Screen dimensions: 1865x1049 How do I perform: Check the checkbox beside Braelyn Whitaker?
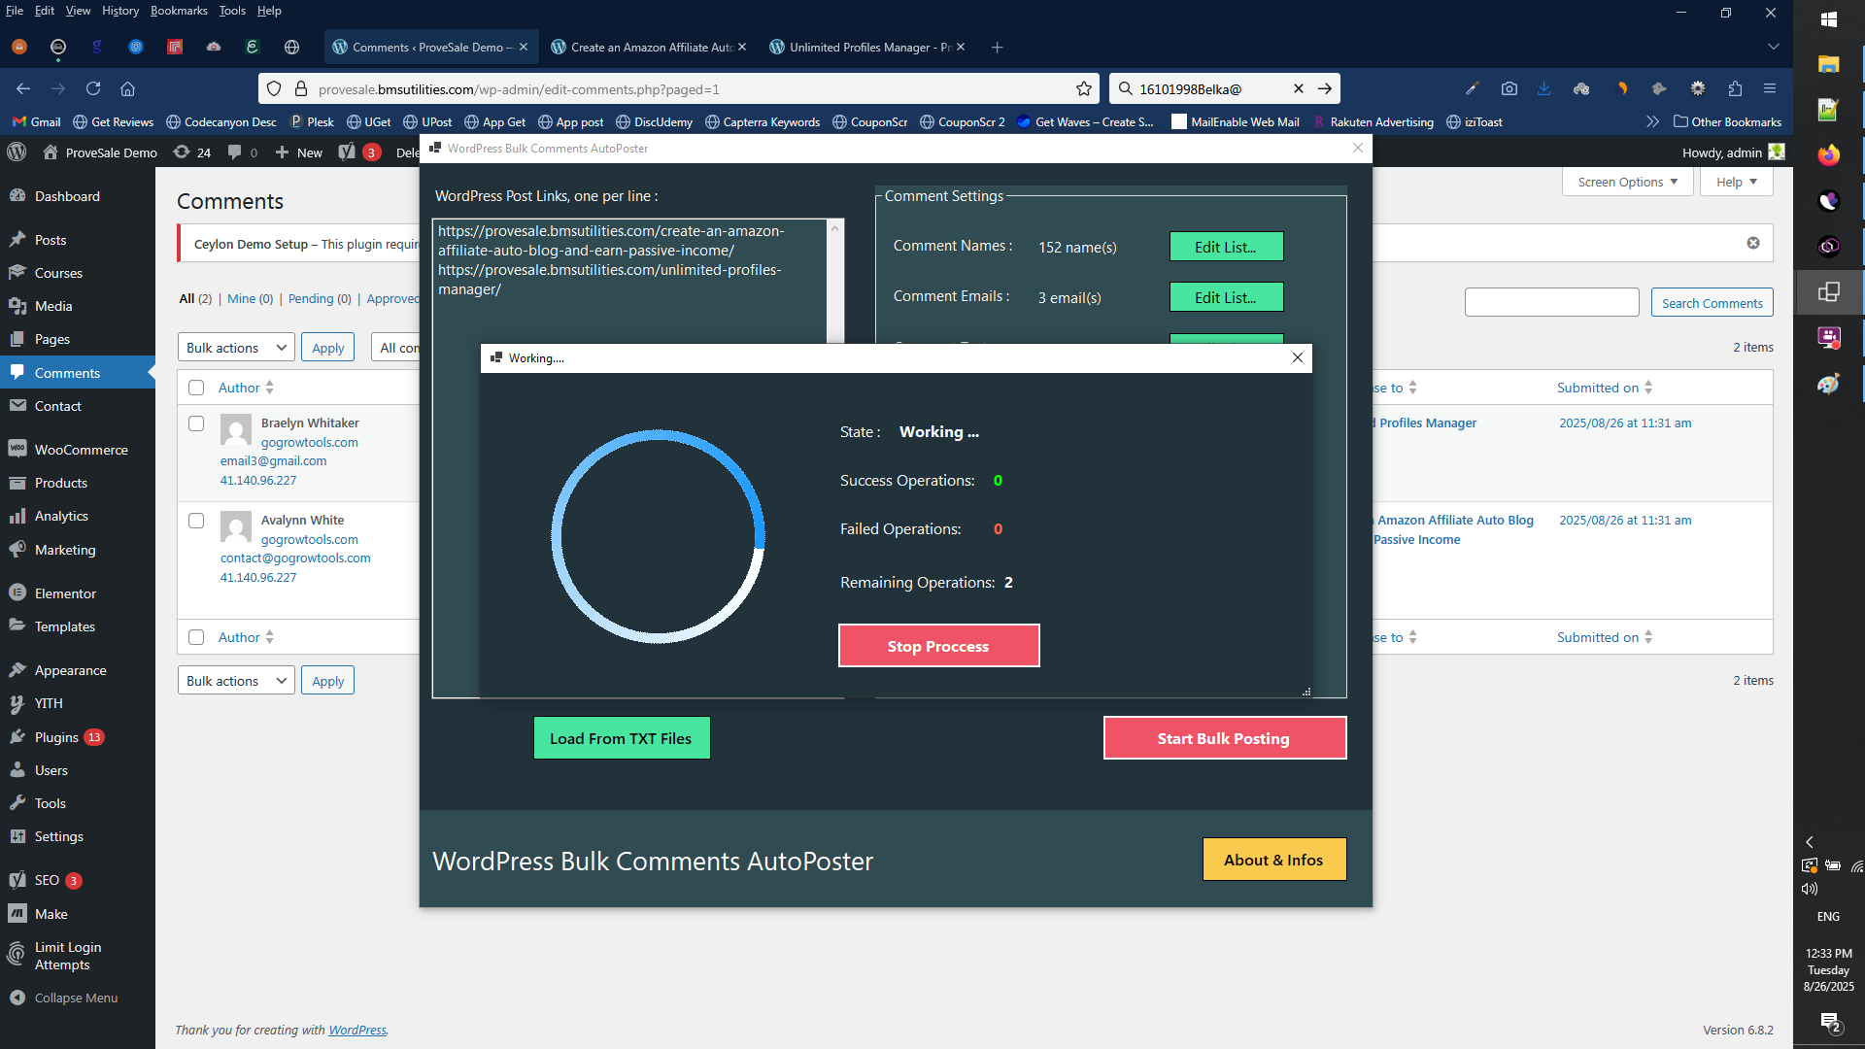[196, 423]
